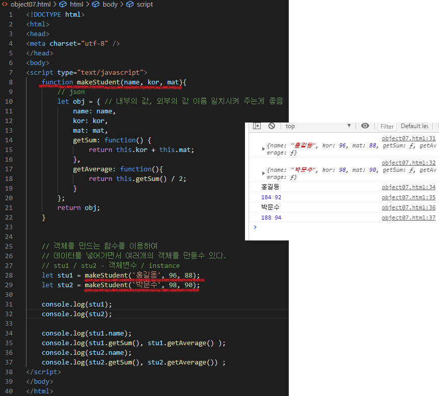Click the console prompt arrow

pos(255,227)
